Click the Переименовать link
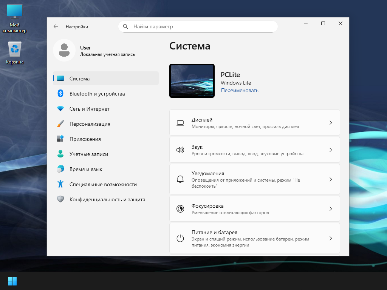This screenshot has height=290, width=387. pyautogui.click(x=240, y=91)
